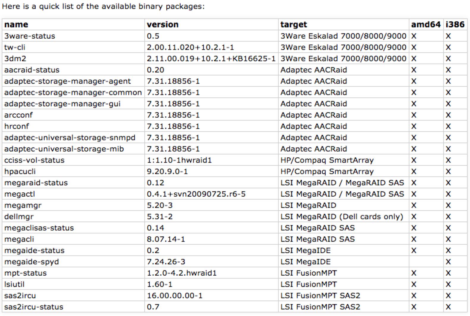This screenshot has height=316, width=470.
Task: Select the "sas2ircu-status" package name
Action: [34, 307]
